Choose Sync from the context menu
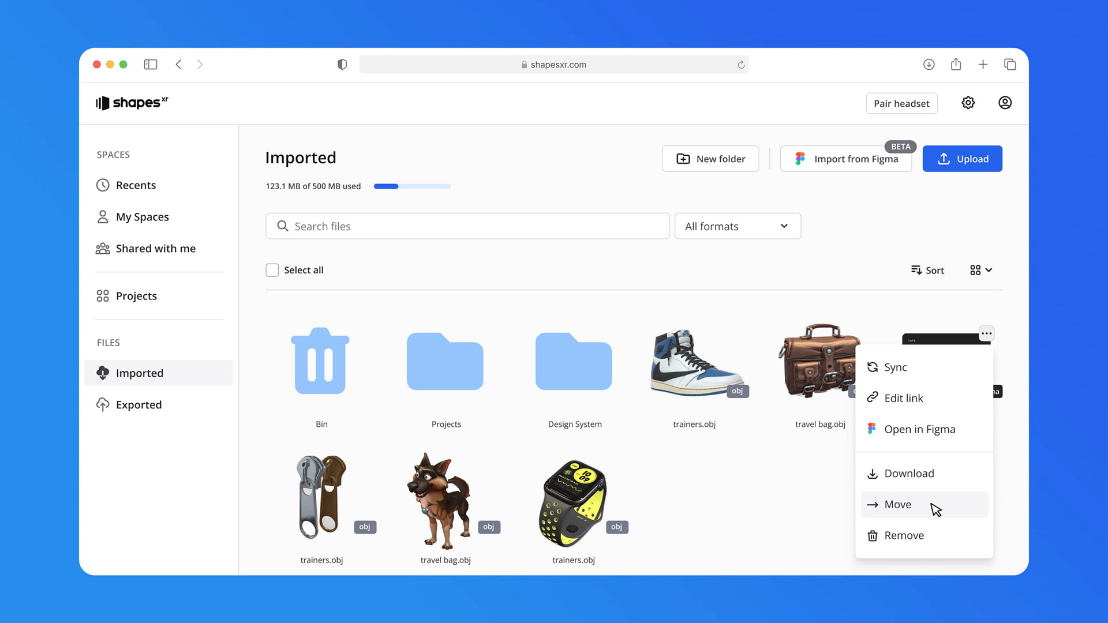This screenshot has width=1108, height=623. pos(924,367)
